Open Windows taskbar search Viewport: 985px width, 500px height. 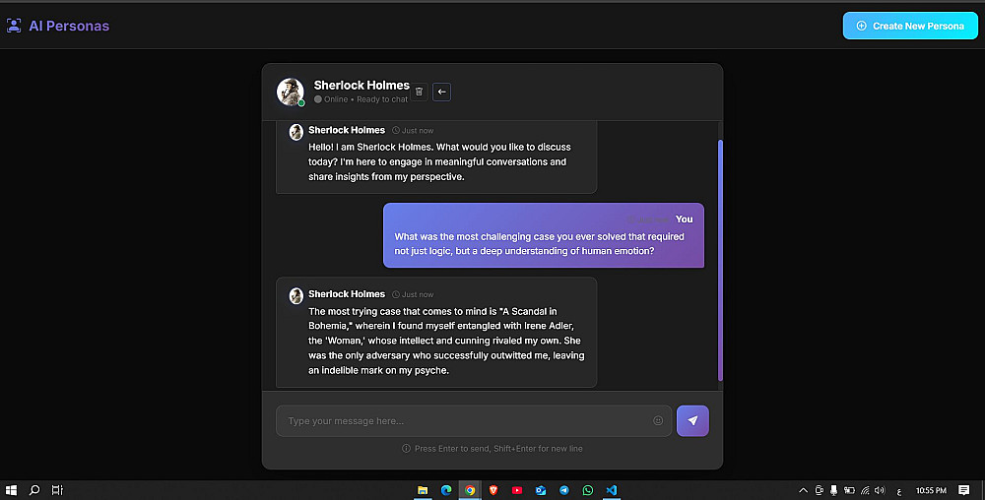click(34, 490)
